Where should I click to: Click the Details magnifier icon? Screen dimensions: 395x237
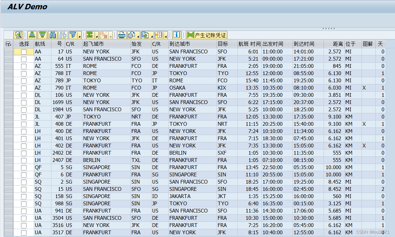19,35
